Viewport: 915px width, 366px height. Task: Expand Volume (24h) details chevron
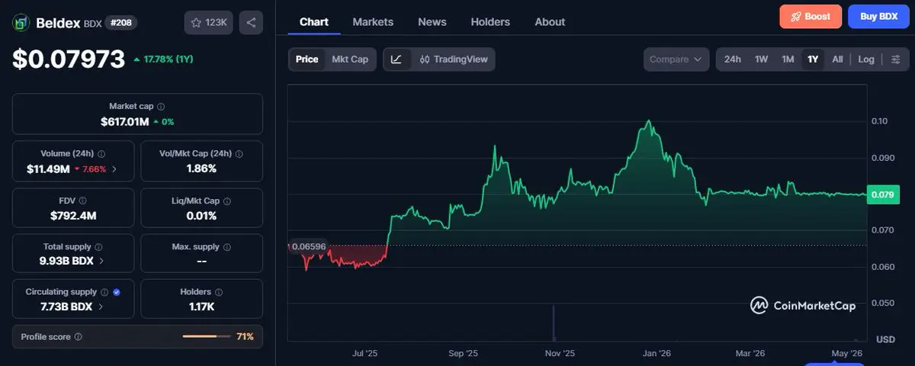coord(114,169)
